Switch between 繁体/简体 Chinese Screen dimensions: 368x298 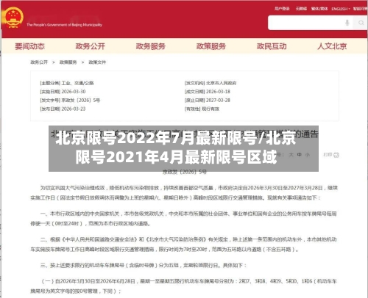pyautogui.click(x=319, y=9)
